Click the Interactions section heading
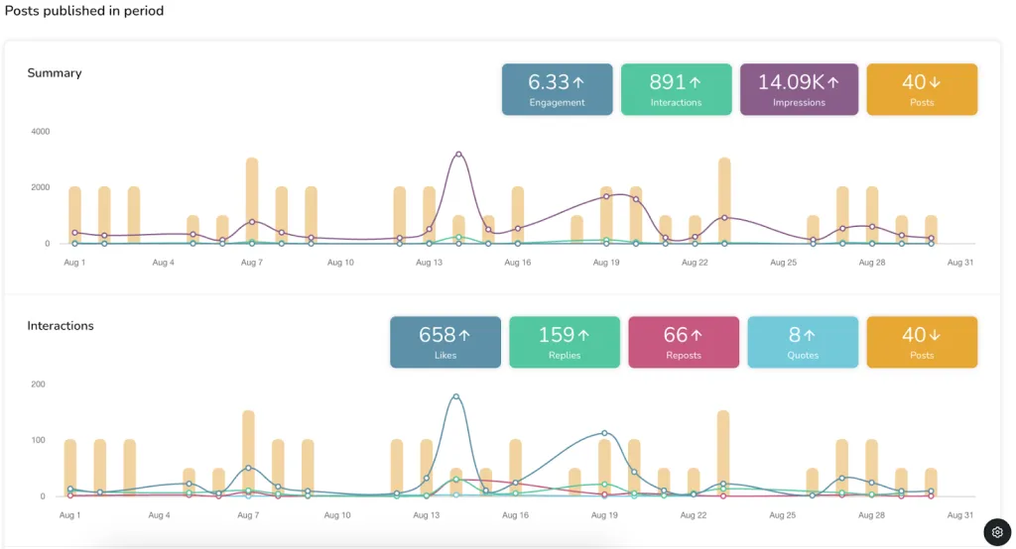 [x=61, y=326]
